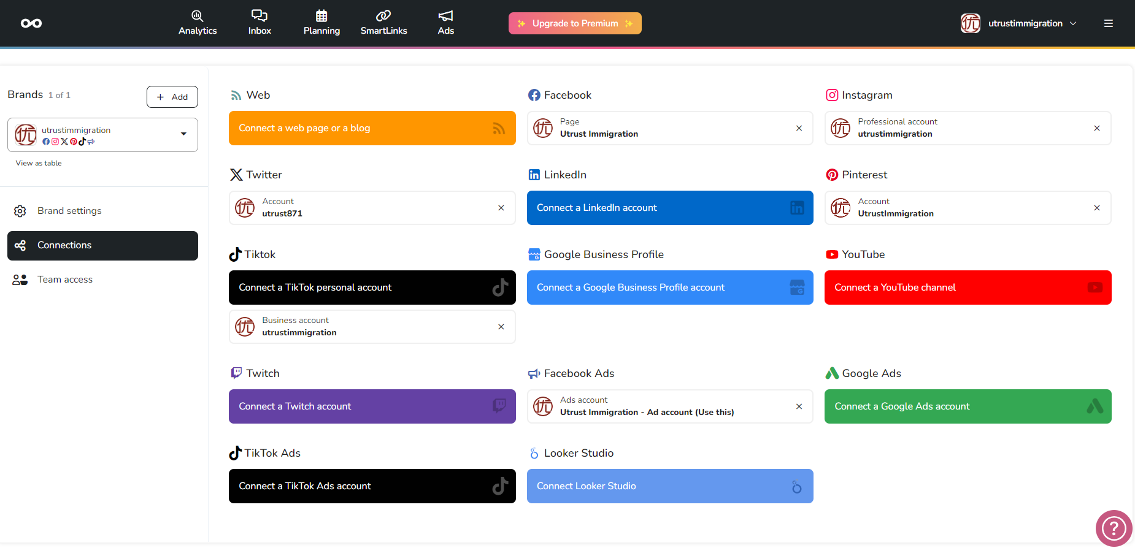Open the utrustimmigration user account menu
This screenshot has width=1135, height=556.
[x=1019, y=23]
